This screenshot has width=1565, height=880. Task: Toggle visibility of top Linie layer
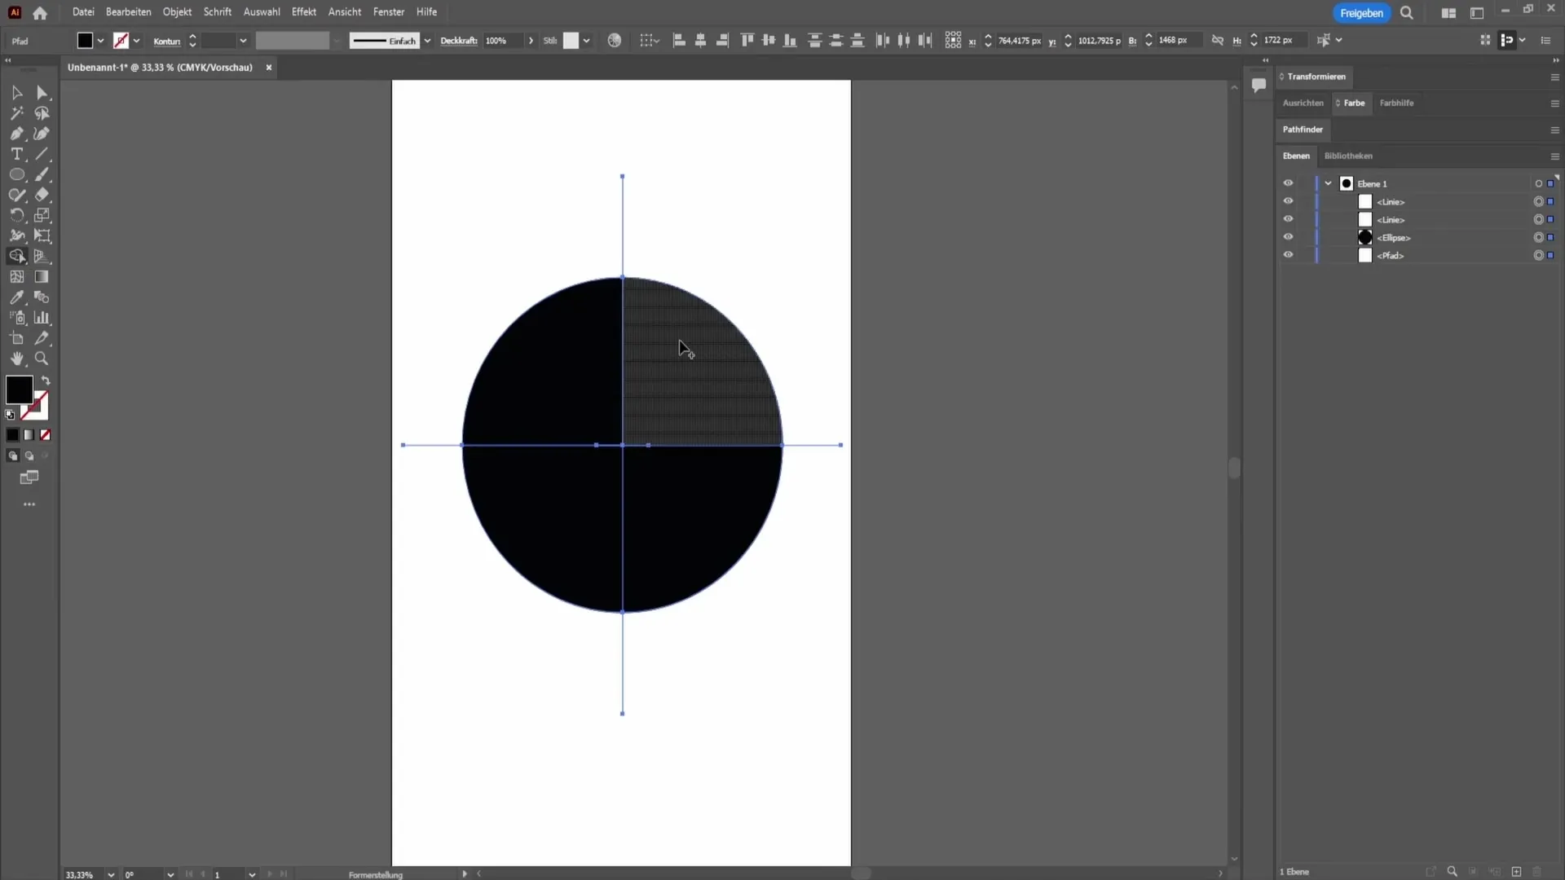click(x=1288, y=201)
